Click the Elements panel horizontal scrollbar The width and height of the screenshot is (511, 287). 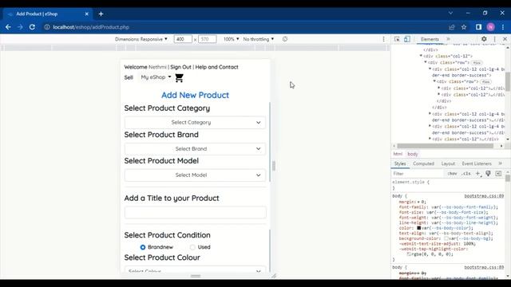click(x=446, y=146)
